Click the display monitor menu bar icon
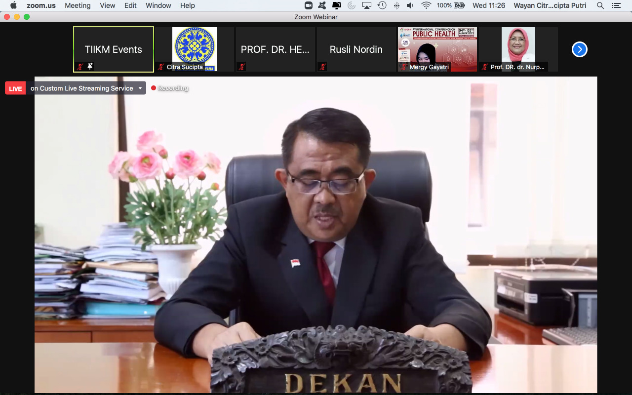The width and height of the screenshot is (632, 395). click(x=337, y=5)
